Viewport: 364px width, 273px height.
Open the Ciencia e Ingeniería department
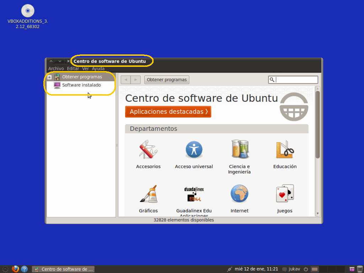tap(240, 150)
